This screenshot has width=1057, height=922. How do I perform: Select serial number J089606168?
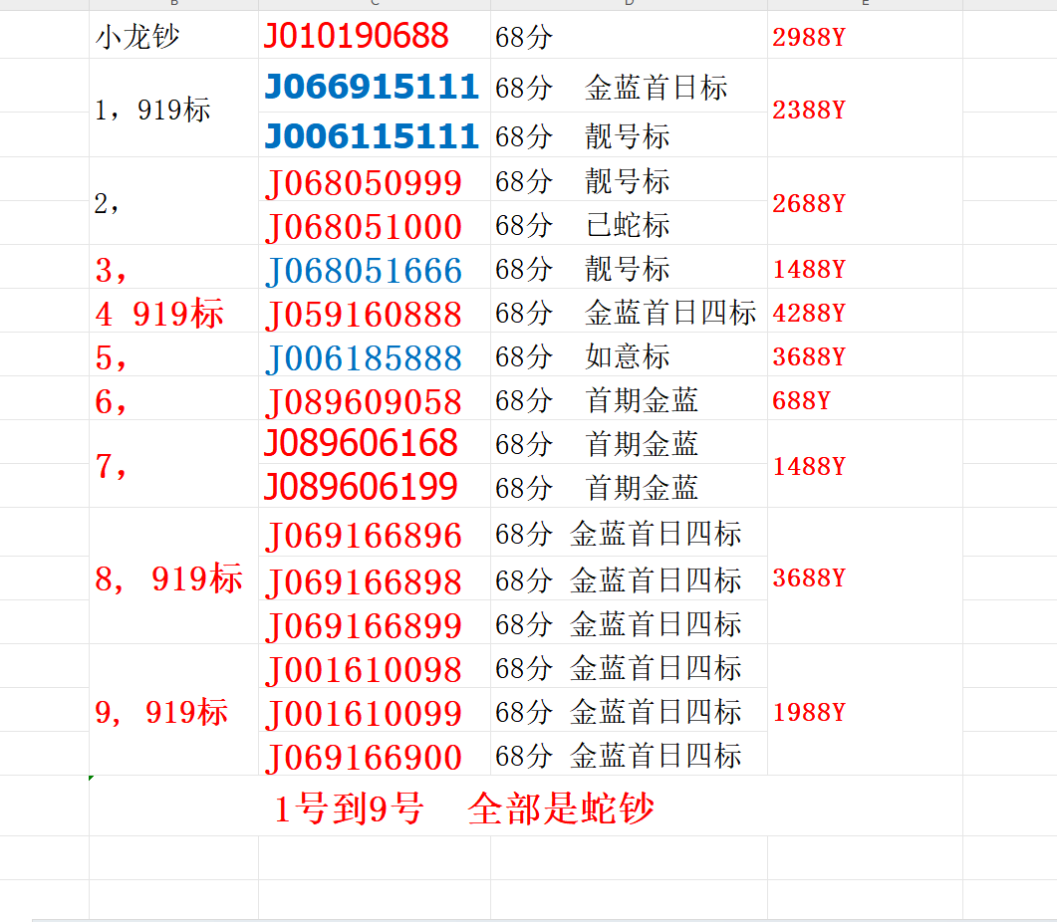[x=360, y=443]
